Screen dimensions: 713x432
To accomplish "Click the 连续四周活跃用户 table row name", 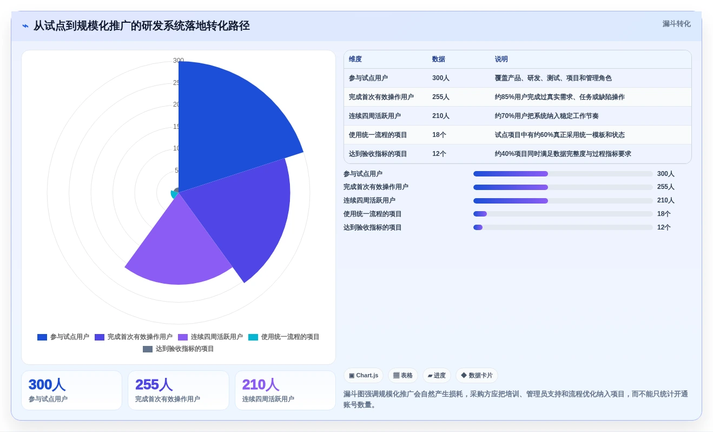I will [375, 116].
